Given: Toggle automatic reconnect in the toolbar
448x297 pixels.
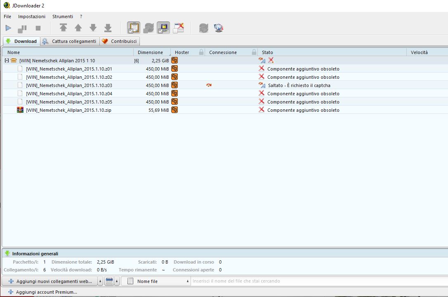Looking at the screenshot, I should pyautogui.click(x=149, y=28).
